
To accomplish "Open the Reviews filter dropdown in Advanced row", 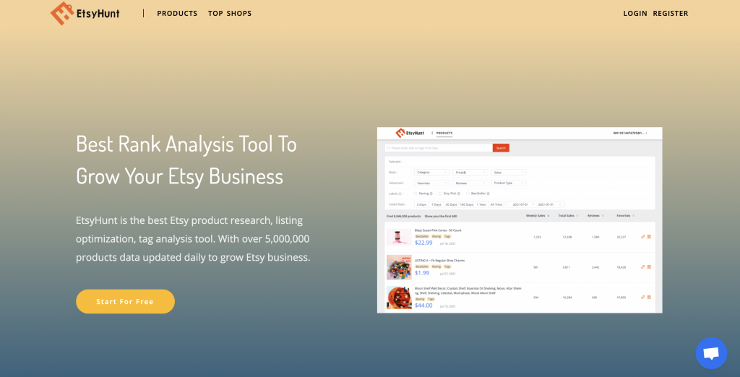I will [470, 183].
